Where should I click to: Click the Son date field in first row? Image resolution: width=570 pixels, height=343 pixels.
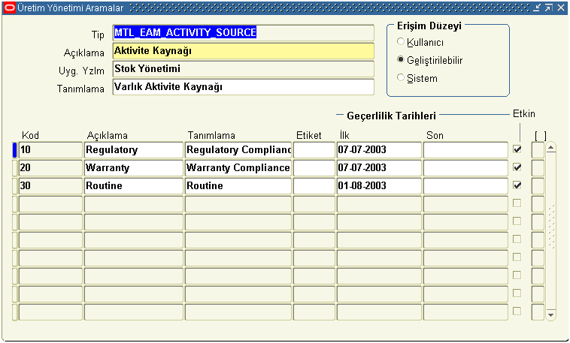tap(465, 150)
